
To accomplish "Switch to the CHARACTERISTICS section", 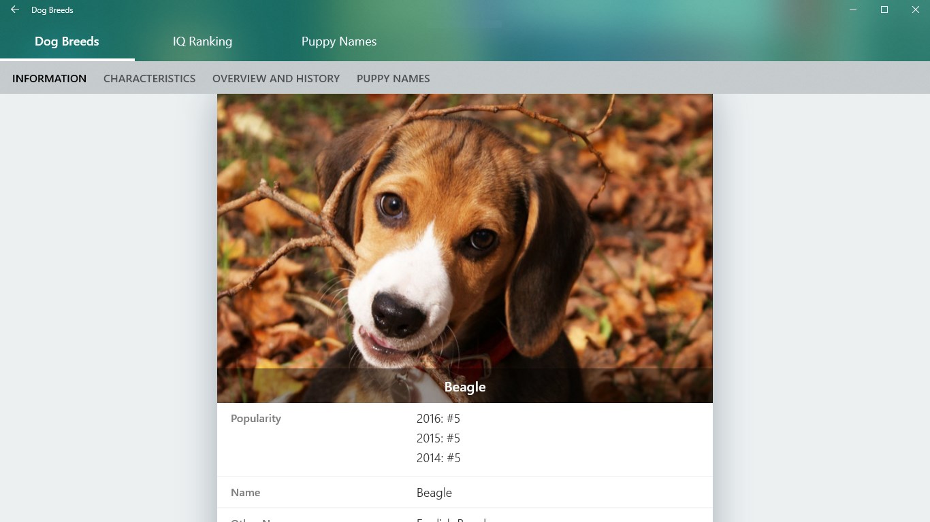I will 149,78.
